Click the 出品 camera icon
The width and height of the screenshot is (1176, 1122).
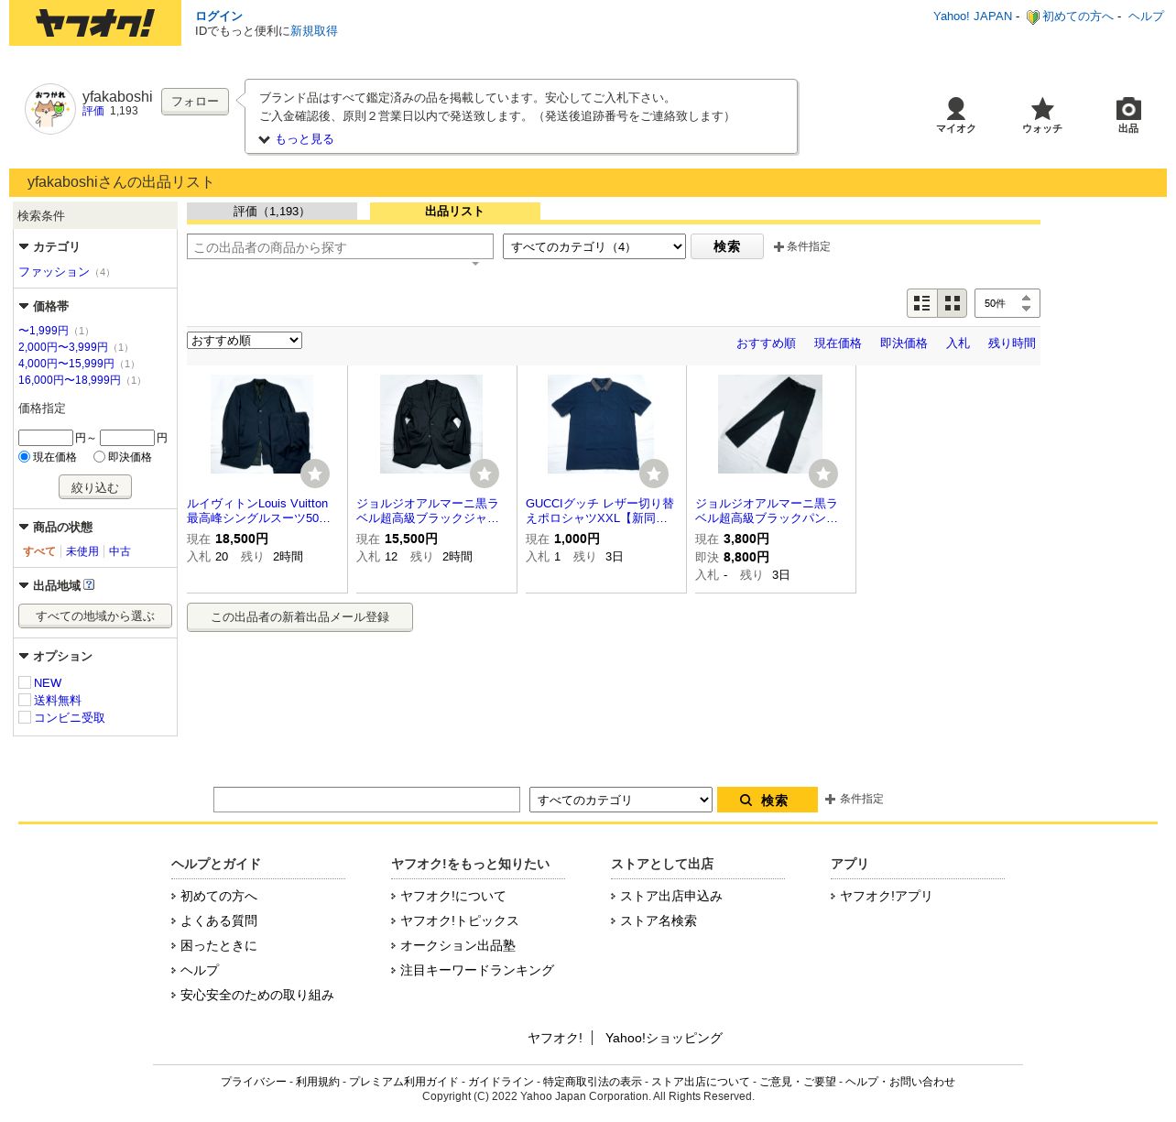pyautogui.click(x=1128, y=108)
